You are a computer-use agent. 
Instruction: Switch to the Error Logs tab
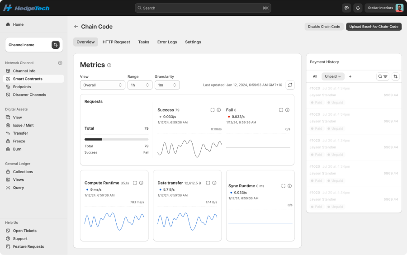point(167,42)
